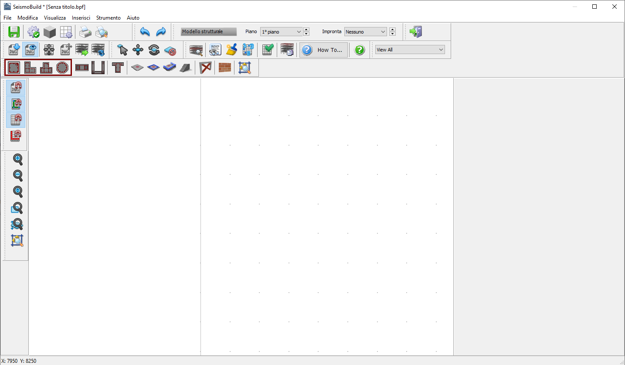Expand the Impronta dropdown
Viewport: 625px width, 365px height.
(365, 32)
